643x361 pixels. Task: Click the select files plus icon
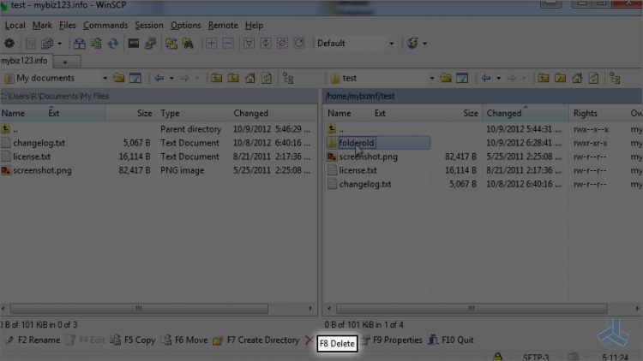coord(211,43)
